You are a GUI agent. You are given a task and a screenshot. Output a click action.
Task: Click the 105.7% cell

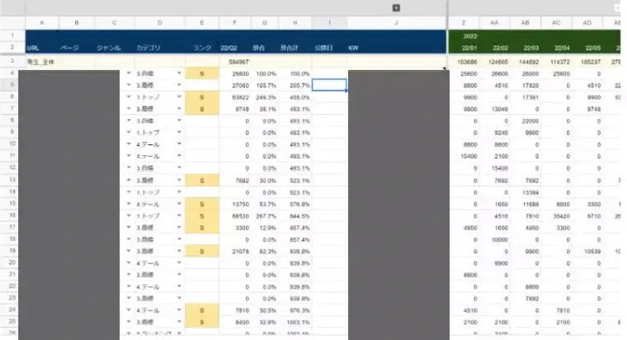pos(266,86)
